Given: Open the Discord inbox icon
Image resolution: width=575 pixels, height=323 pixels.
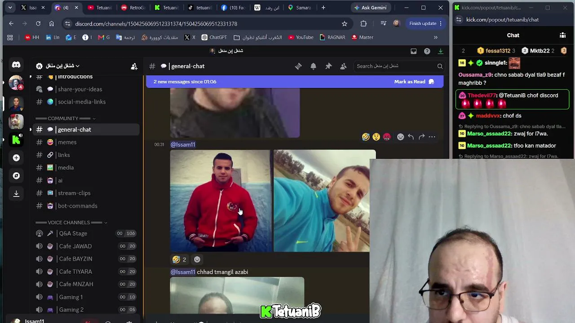Looking at the screenshot, I should click(414, 51).
